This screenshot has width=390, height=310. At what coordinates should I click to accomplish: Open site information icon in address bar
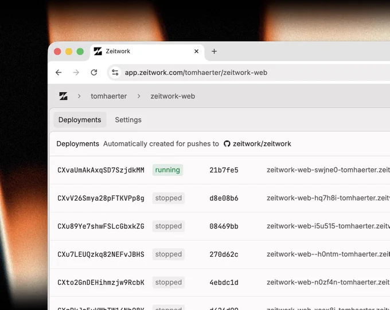click(115, 73)
